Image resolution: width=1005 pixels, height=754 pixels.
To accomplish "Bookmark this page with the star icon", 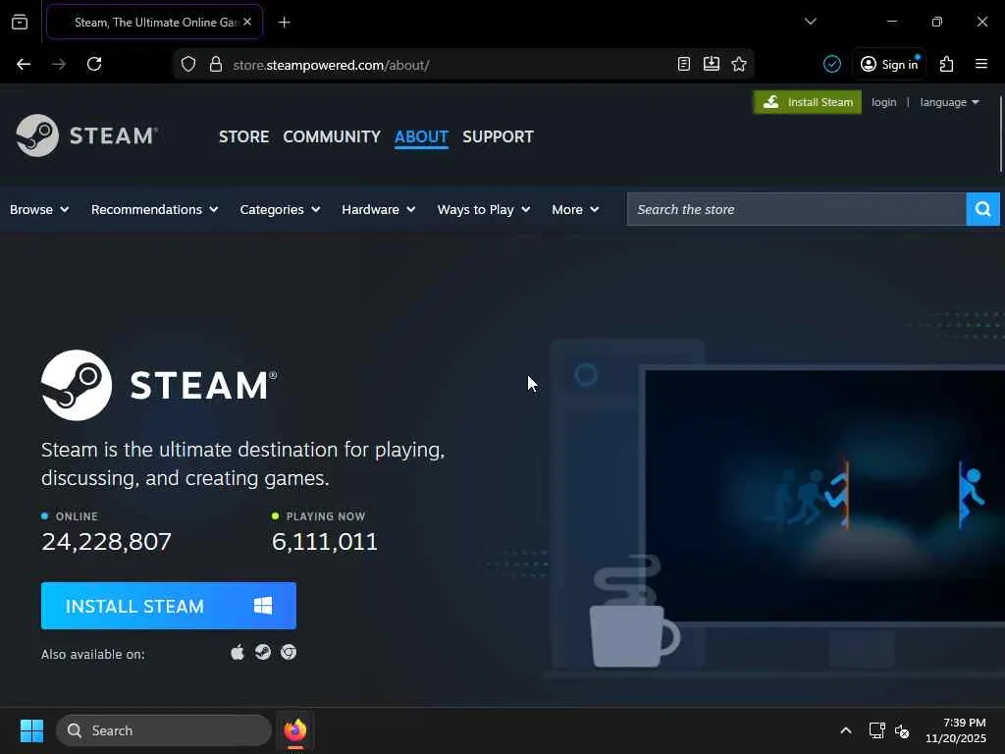I will pyautogui.click(x=739, y=64).
